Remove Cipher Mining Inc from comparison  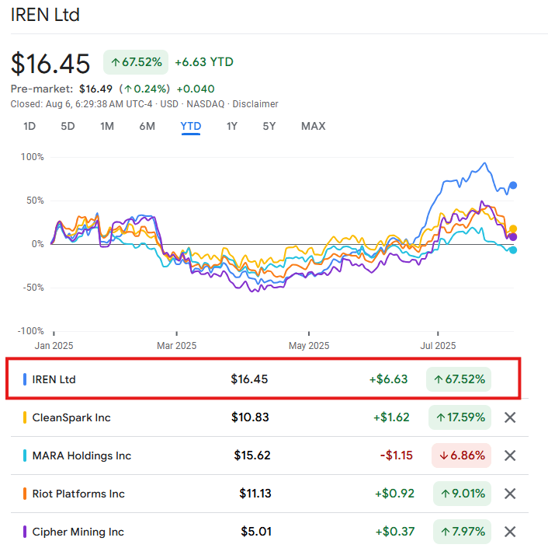pyautogui.click(x=510, y=532)
